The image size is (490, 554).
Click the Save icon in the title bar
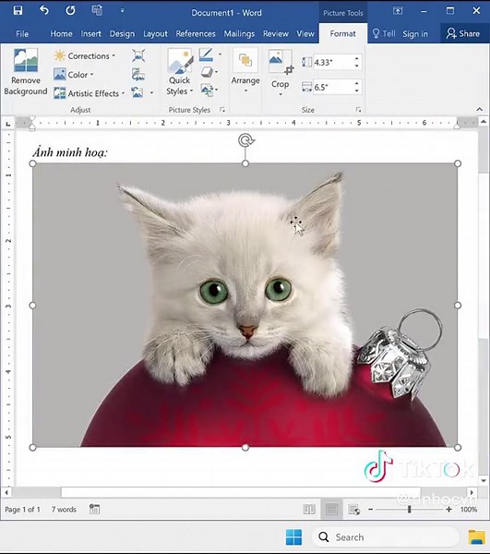tap(18, 10)
